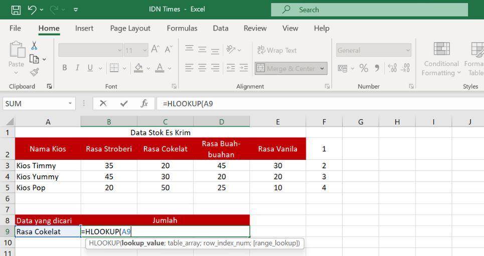Viewport: 484px width, 256px height.
Task: Toggle Wrap Text
Action: pyautogui.click(x=276, y=50)
